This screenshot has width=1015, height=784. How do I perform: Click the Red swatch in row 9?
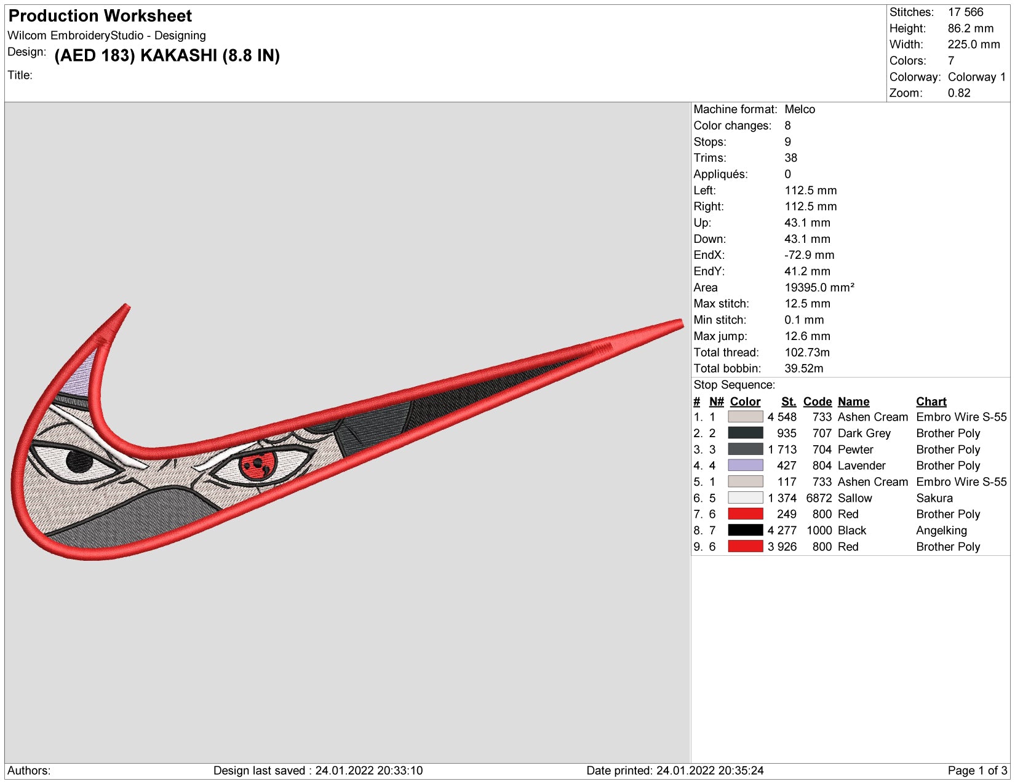click(x=745, y=547)
